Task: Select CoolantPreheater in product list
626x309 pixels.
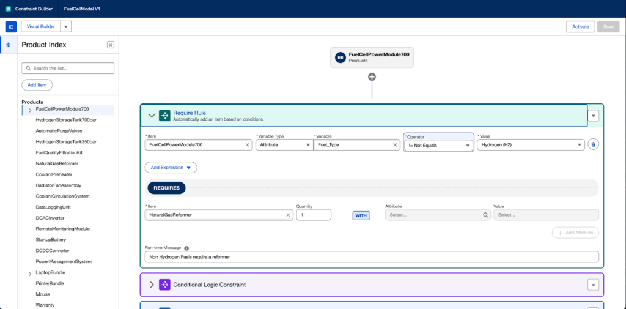Action: click(x=54, y=174)
